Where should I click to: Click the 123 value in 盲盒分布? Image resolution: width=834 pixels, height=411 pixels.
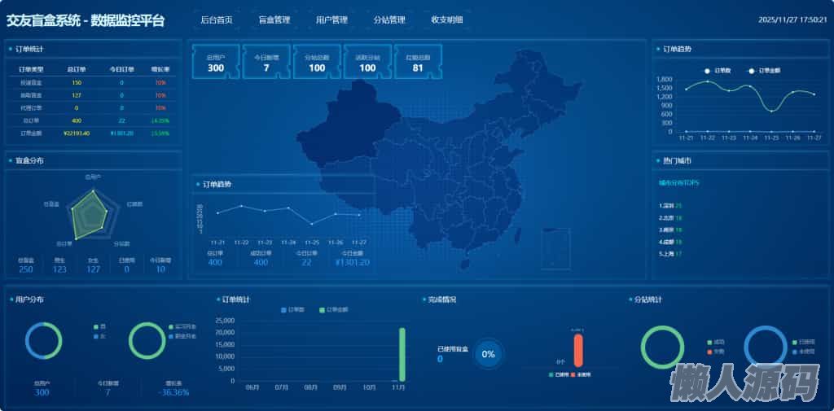(59, 269)
